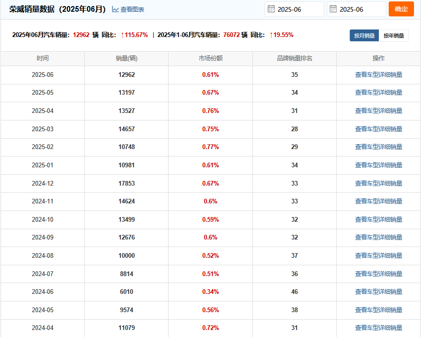This screenshot has width=421, height=337.
Task: Open 查看车型详细销量 for the 2024-12 row
Action: pyautogui.click(x=378, y=183)
